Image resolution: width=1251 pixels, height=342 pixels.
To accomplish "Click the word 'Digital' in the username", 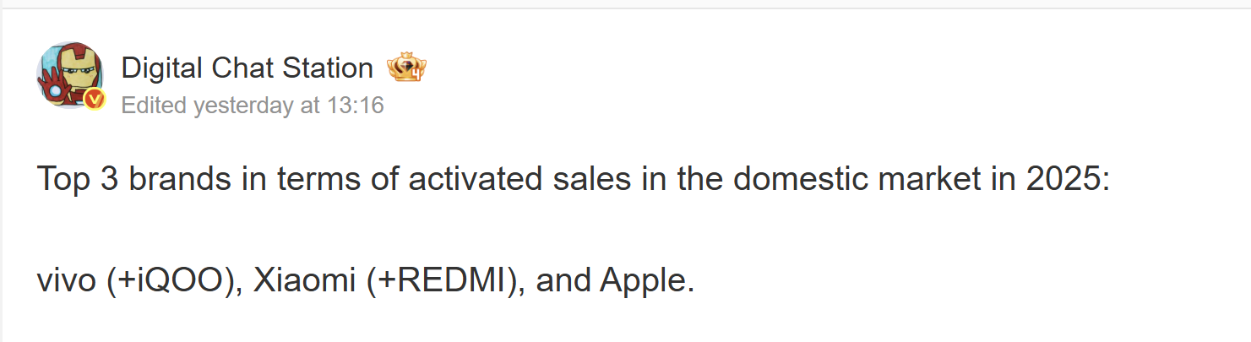I will click(161, 68).
